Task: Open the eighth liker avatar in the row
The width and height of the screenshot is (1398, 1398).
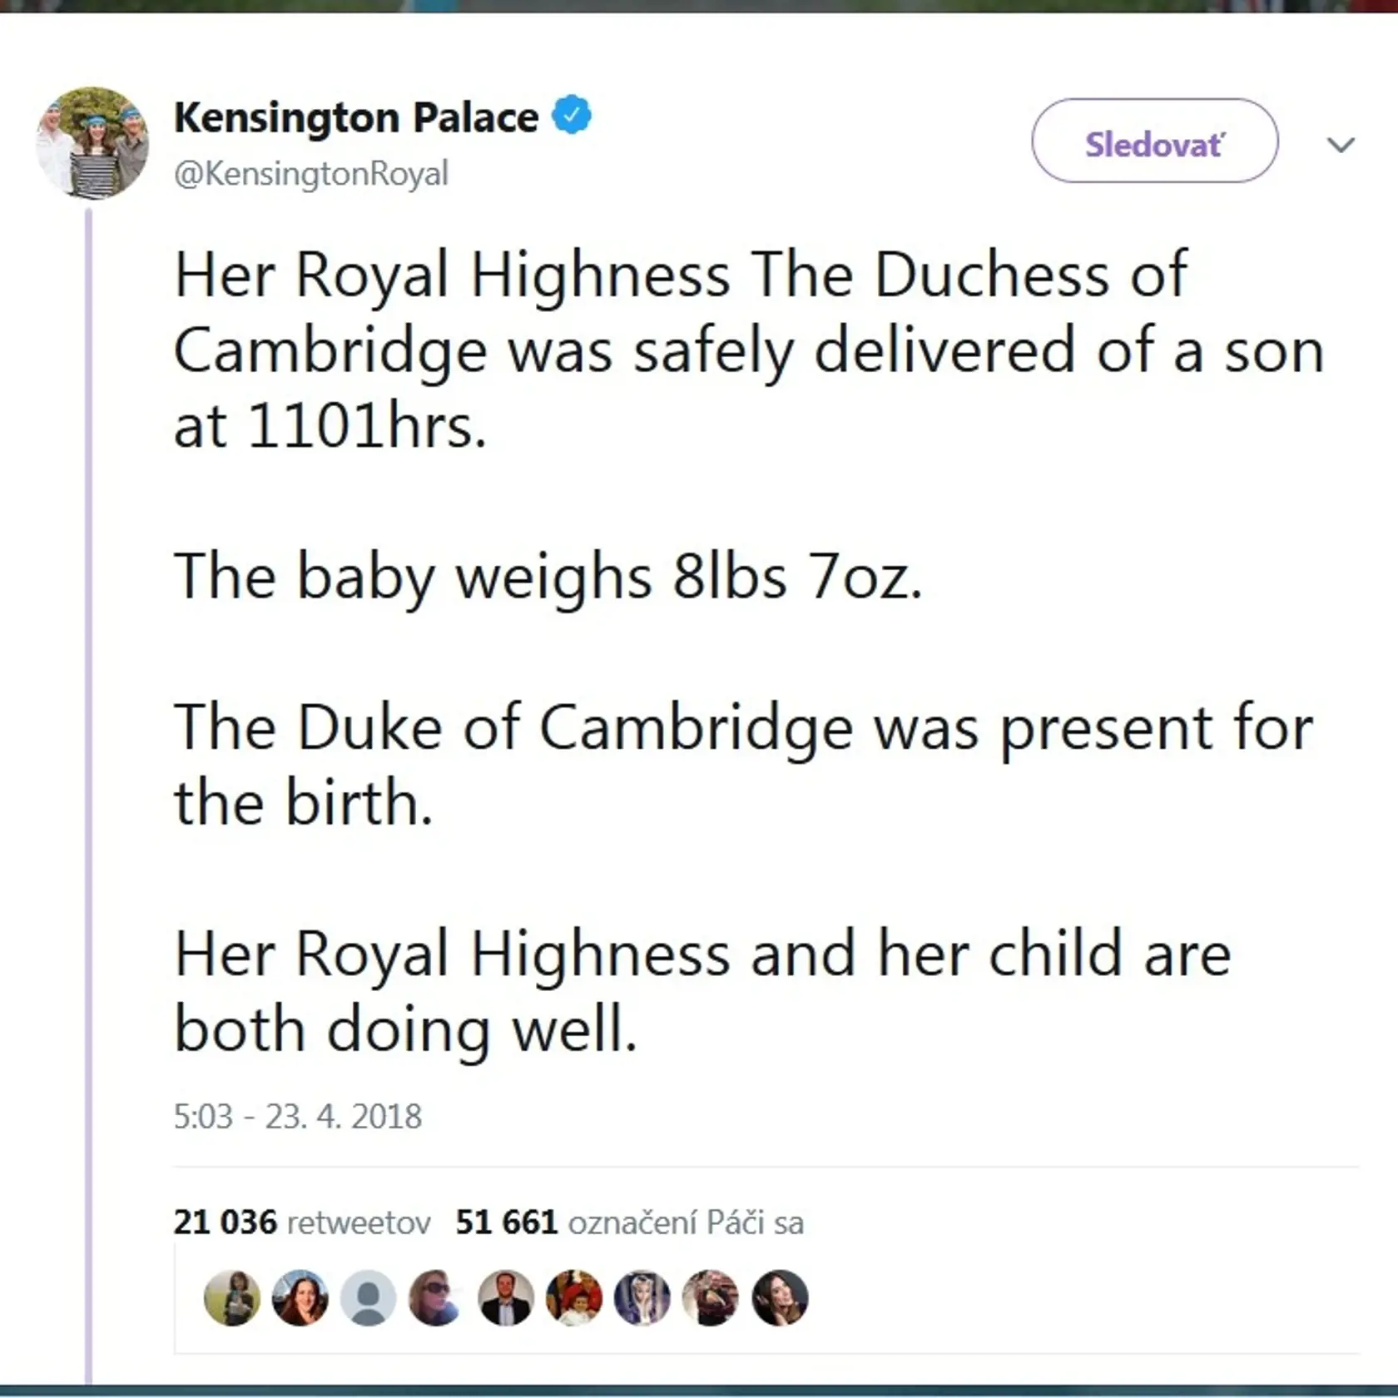Action: click(711, 1298)
